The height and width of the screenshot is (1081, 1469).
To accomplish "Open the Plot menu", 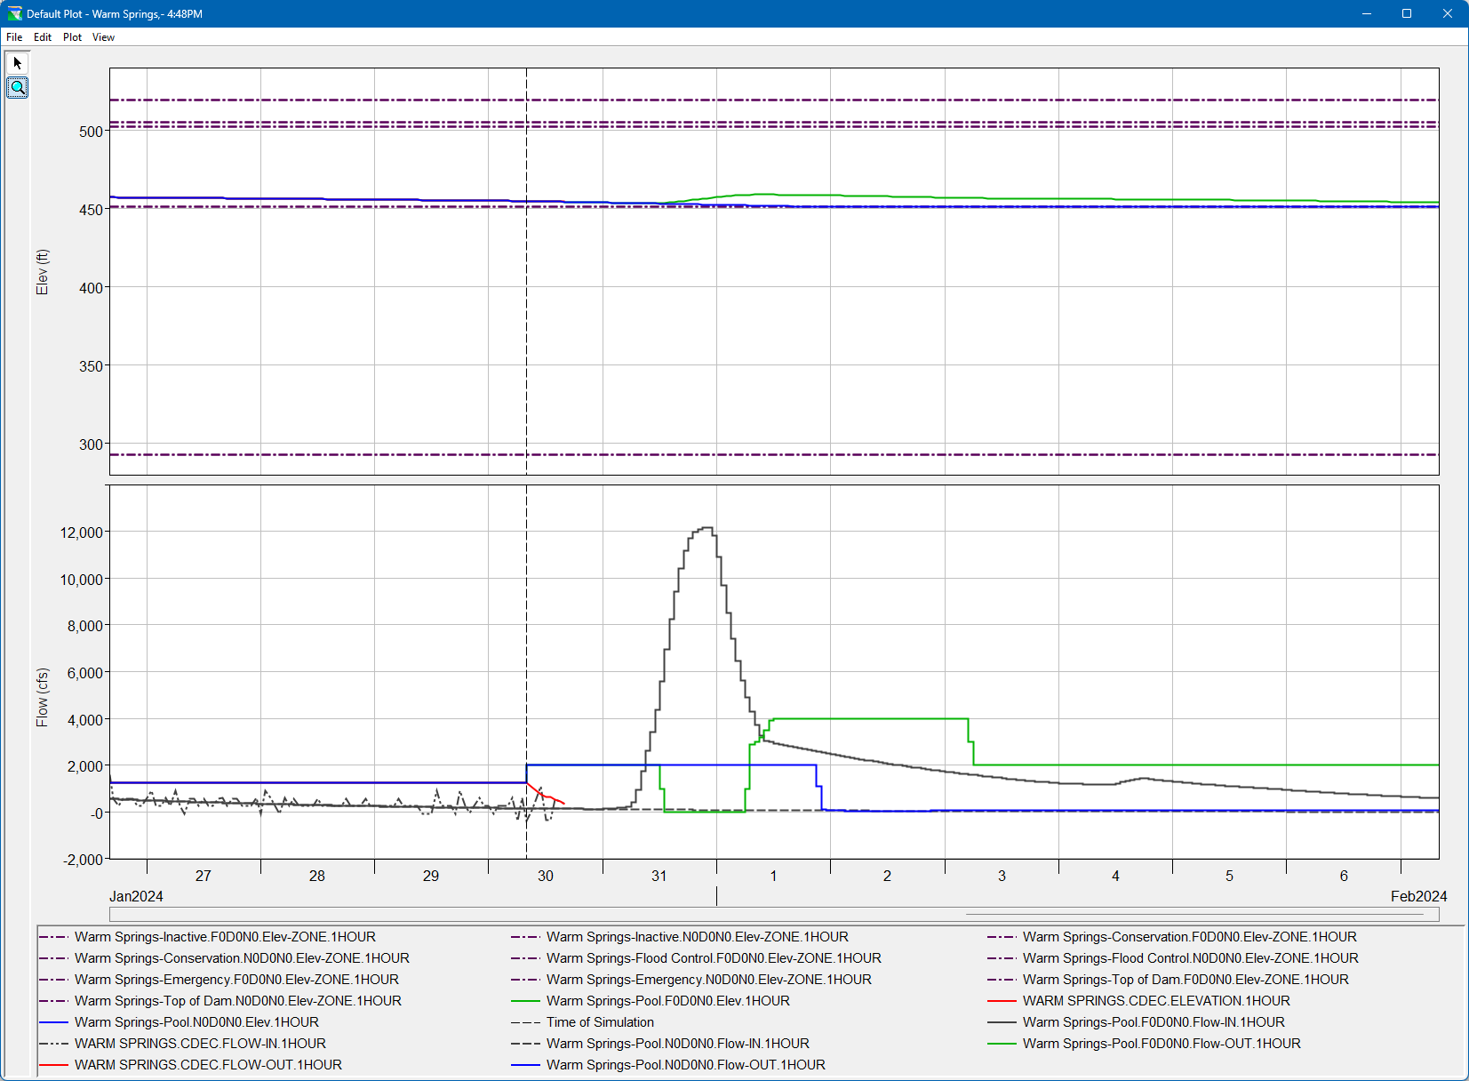I will tap(72, 37).
